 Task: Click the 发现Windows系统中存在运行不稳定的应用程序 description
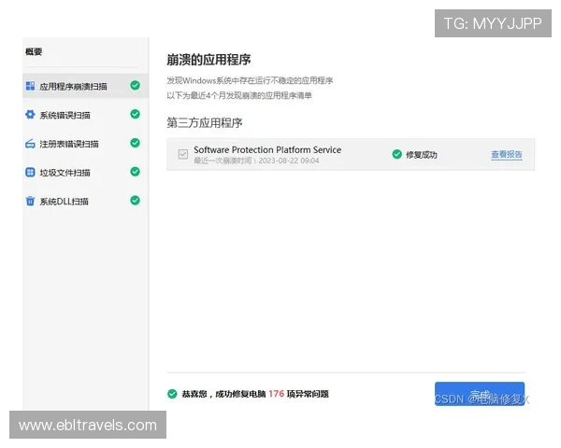pos(250,80)
